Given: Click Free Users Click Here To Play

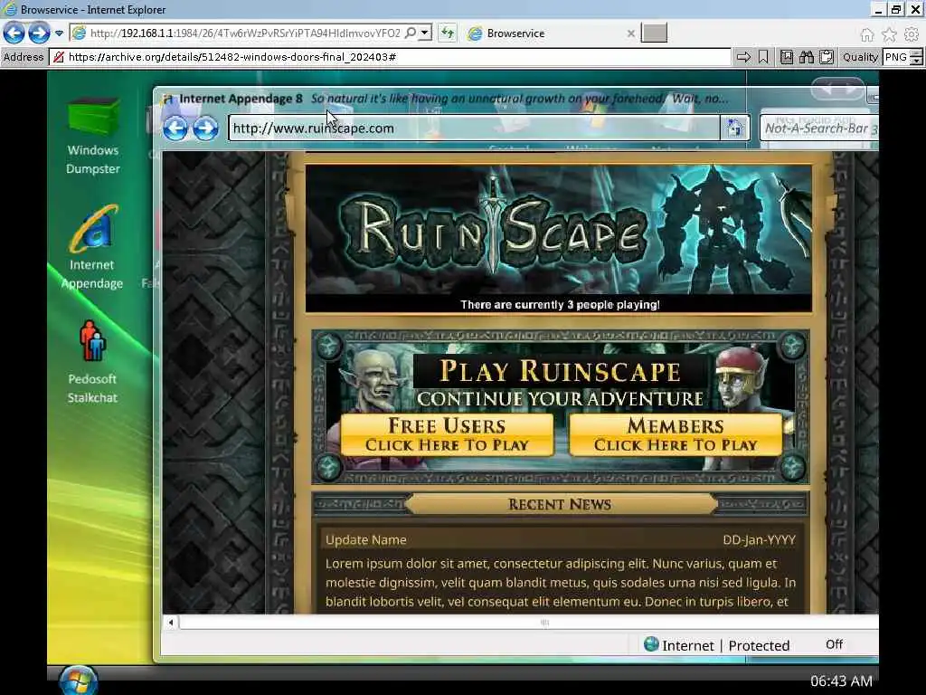Looking at the screenshot, I should pos(447,435).
